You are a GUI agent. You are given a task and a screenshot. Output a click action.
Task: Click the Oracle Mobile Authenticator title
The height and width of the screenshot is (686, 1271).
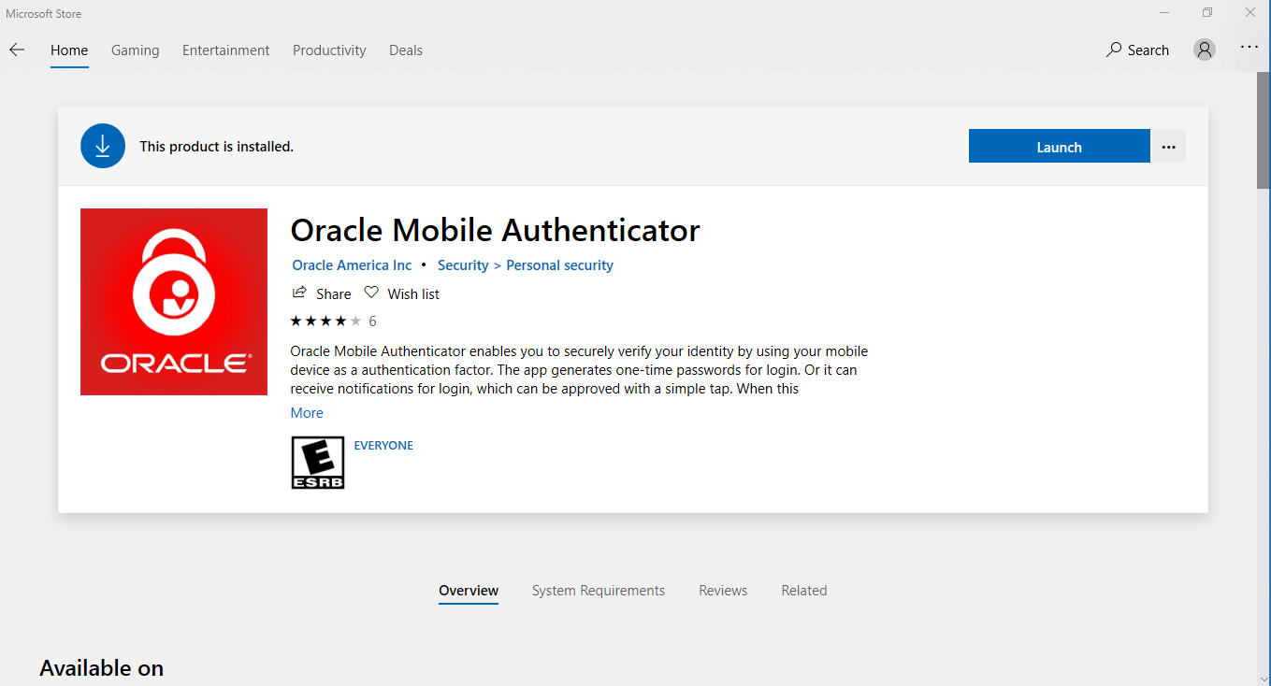495,230
